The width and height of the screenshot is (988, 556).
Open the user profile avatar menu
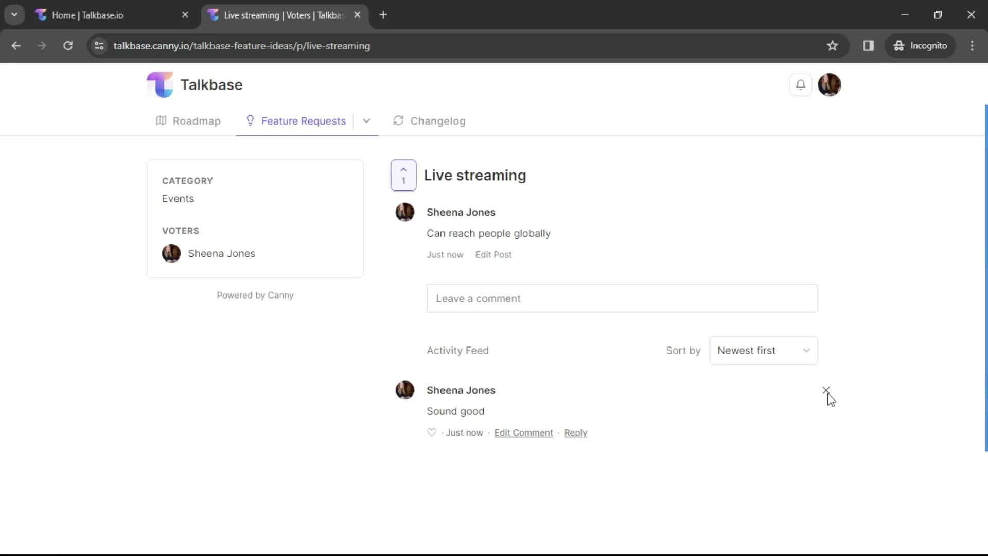830,85
